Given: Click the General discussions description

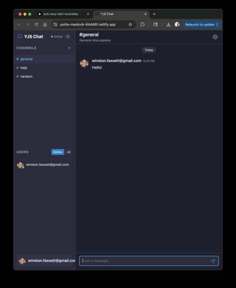Looking at the screenshot, I should 95,40.
